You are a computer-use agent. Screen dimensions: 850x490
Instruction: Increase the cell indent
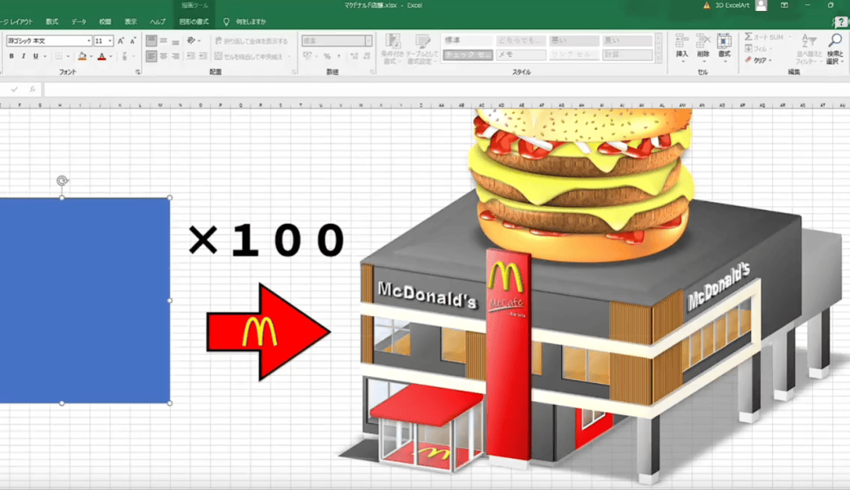[x=203, y=57]
